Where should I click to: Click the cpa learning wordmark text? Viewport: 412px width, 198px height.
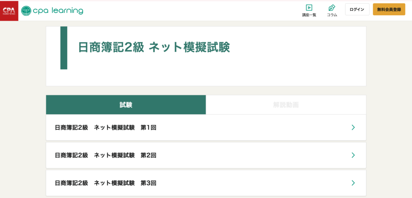tap(58, 11)
